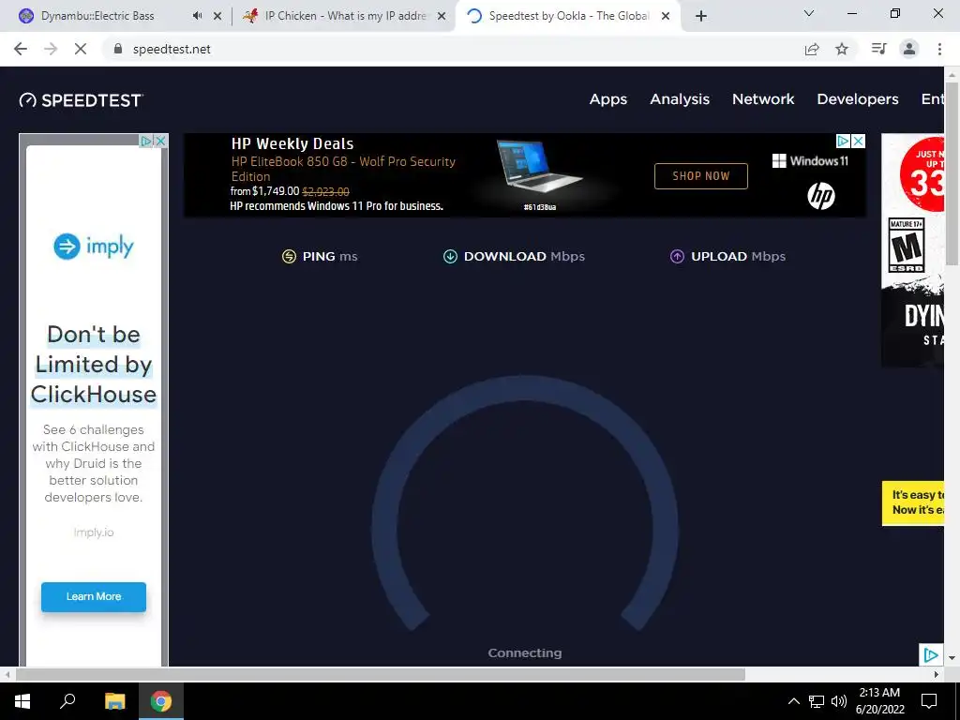Switch to IP Chicken tab

click(x=346, y=16)
